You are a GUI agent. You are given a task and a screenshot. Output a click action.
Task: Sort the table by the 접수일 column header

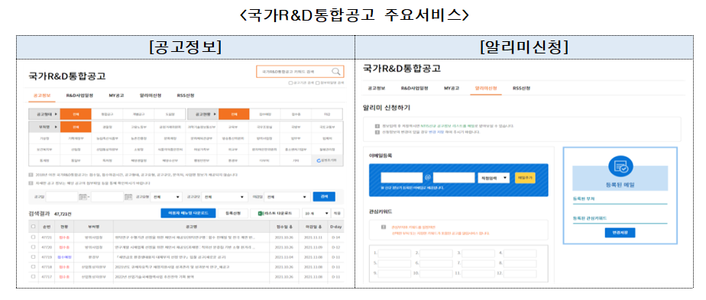point(284,226)
